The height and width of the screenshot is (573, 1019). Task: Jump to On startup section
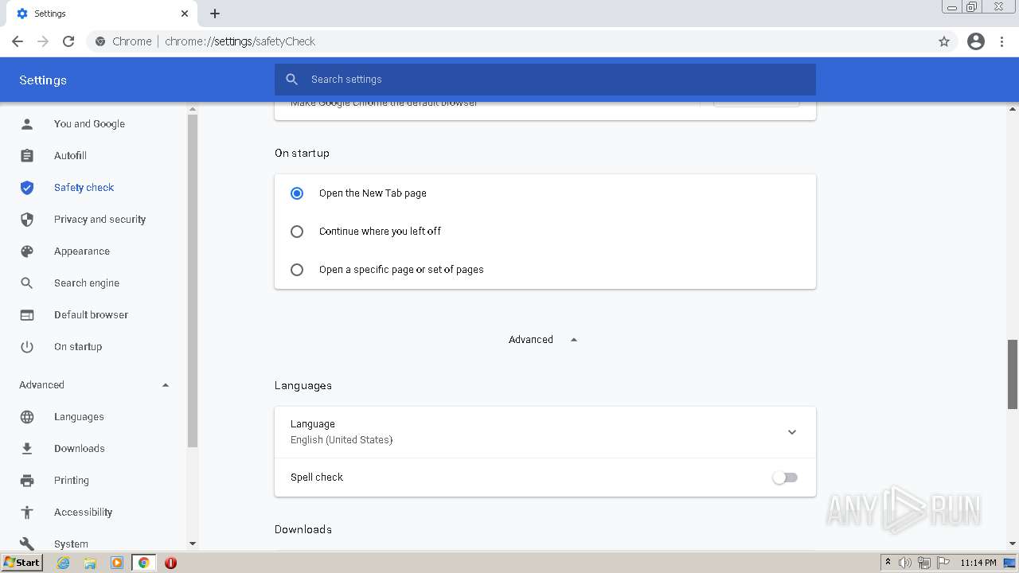pos(78,346)
